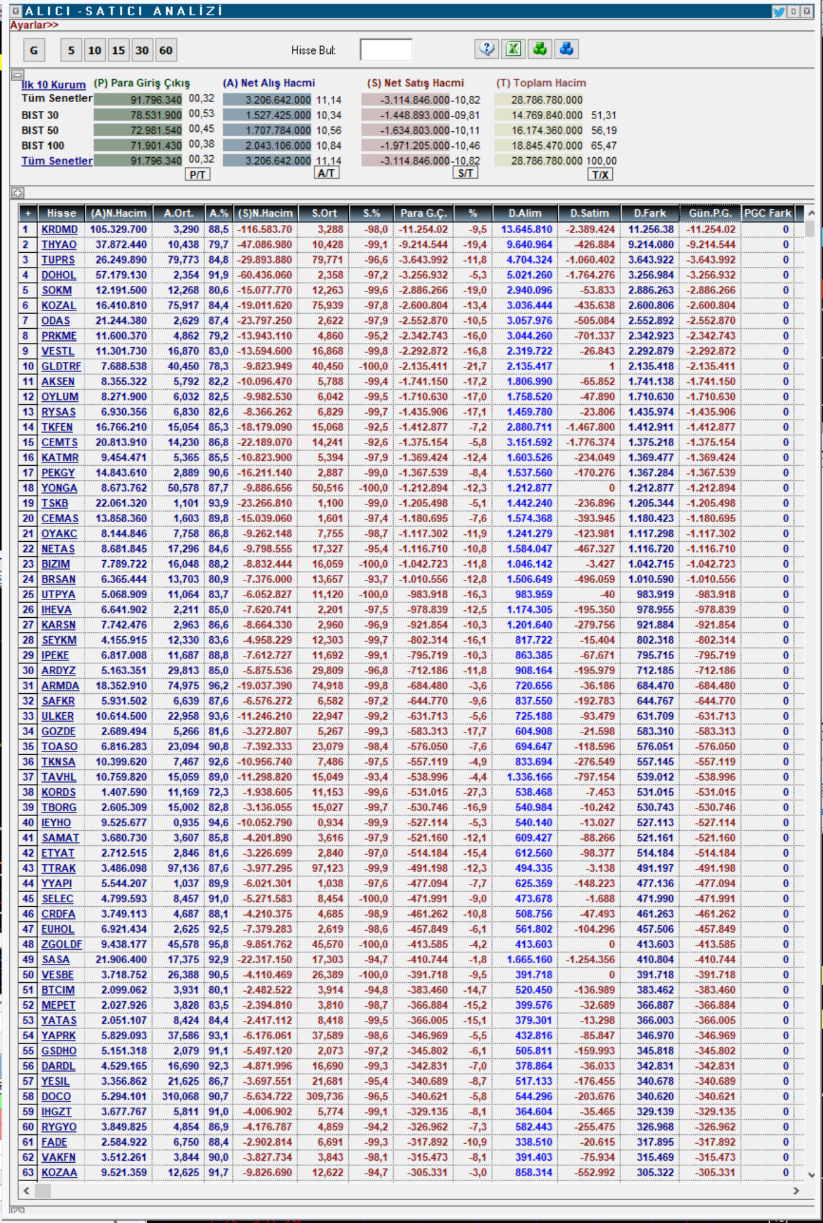Open the help question-mark icon
Screen dimensions: 823x1223
487,49
